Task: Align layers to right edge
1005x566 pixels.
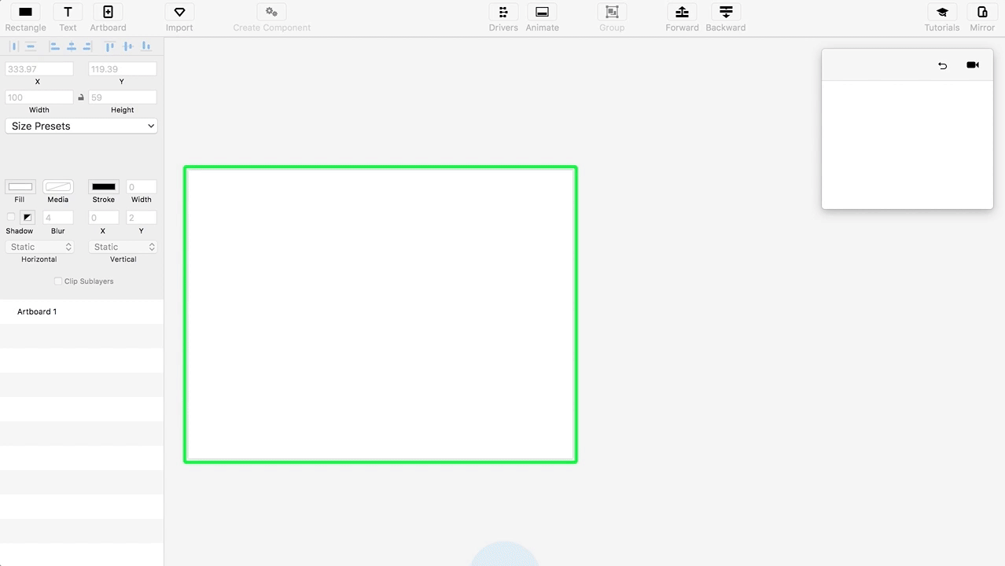Action: [x=87, y=46]
